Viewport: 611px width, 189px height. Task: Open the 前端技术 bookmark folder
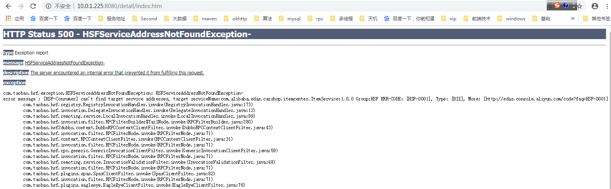click(x=477, y=18)
